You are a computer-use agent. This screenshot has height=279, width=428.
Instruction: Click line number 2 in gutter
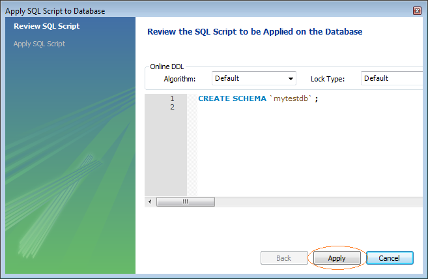pyautogui.click(x=172, y=107)
